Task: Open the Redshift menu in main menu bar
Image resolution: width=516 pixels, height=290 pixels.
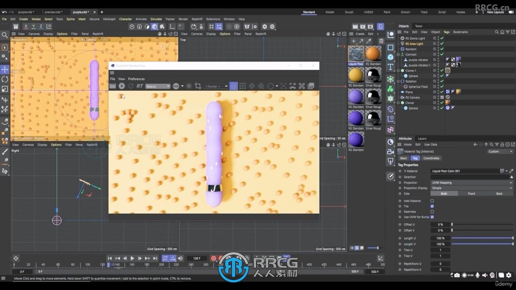Action: [197, 19]
